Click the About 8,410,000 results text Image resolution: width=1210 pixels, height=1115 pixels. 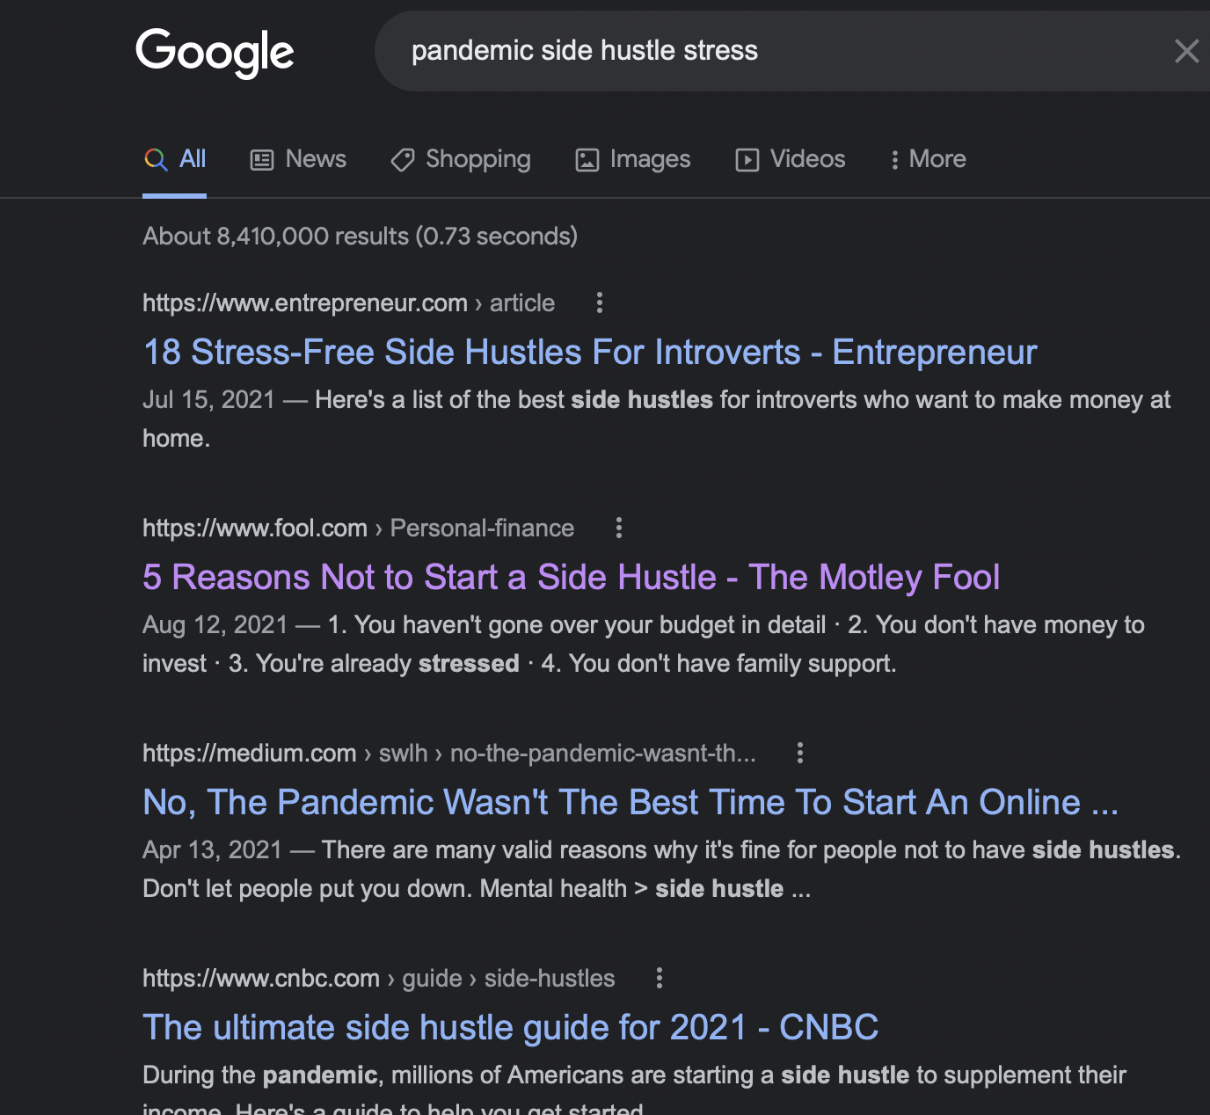[x=361, y=237]
